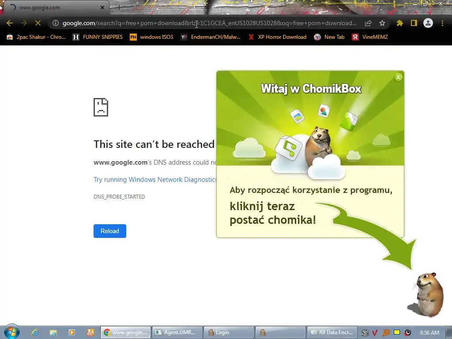Switch to the All Data Encr... taskbar window
Image resolution: width=452 pixels, height=339 pixels.
[332, 332]
